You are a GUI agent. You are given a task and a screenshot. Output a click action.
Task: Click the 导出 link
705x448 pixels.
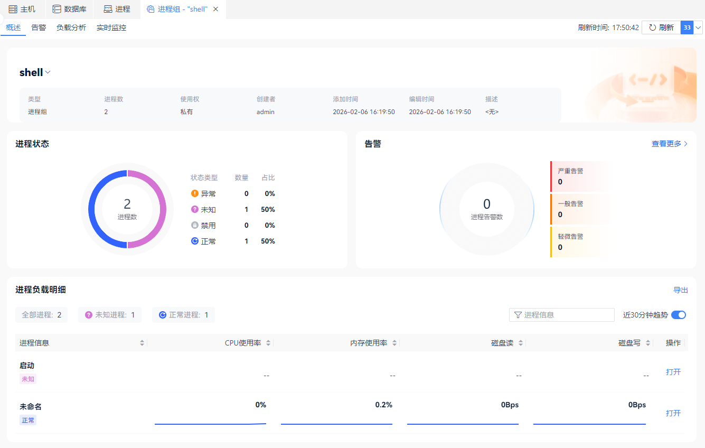(x=681, y=290)
